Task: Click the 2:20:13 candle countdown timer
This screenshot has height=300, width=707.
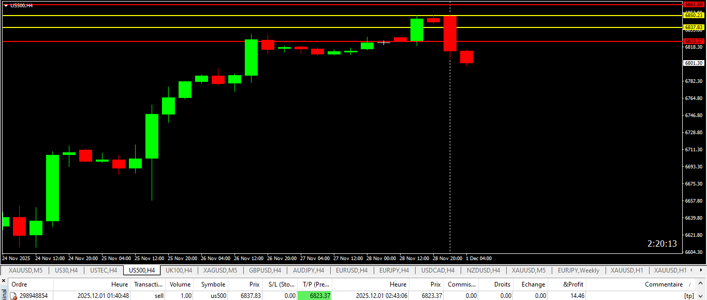Action: [662, 244]
